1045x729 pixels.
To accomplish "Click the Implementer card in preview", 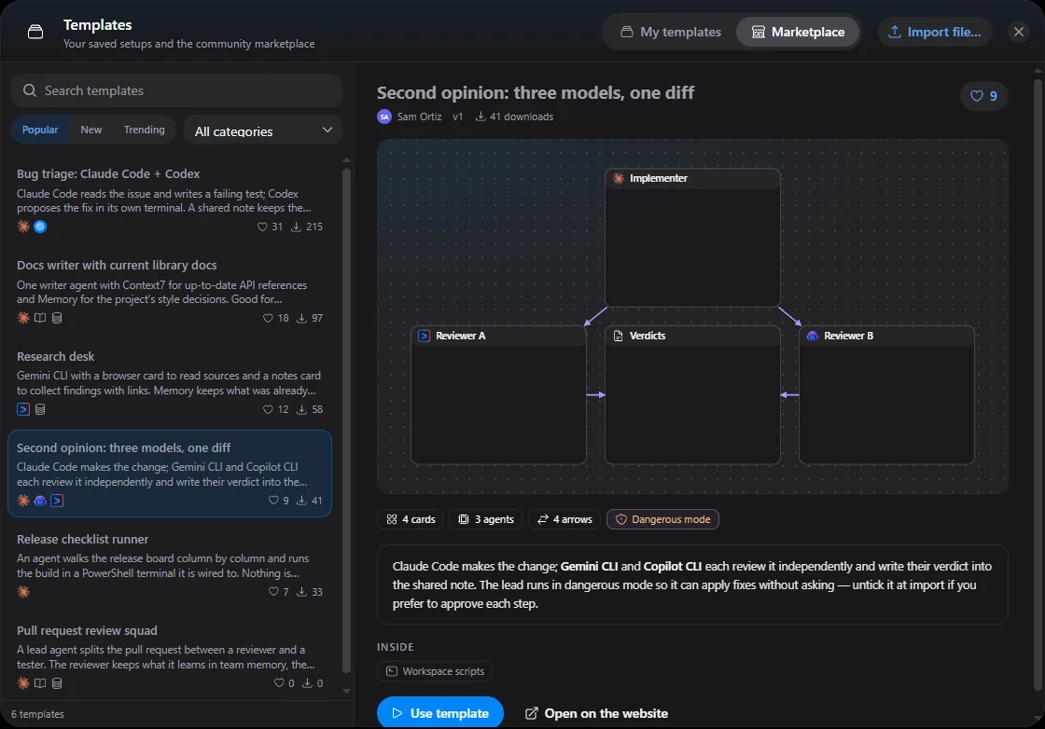I will click(x=692, y=238).
